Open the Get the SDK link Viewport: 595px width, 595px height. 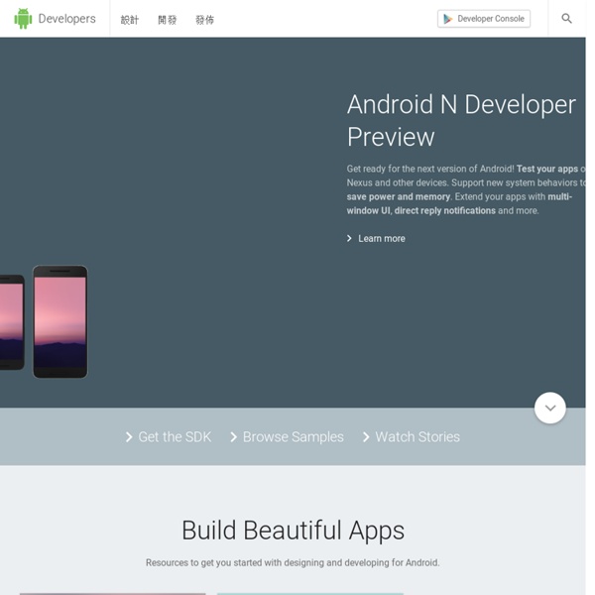click(x=169, y=436)
